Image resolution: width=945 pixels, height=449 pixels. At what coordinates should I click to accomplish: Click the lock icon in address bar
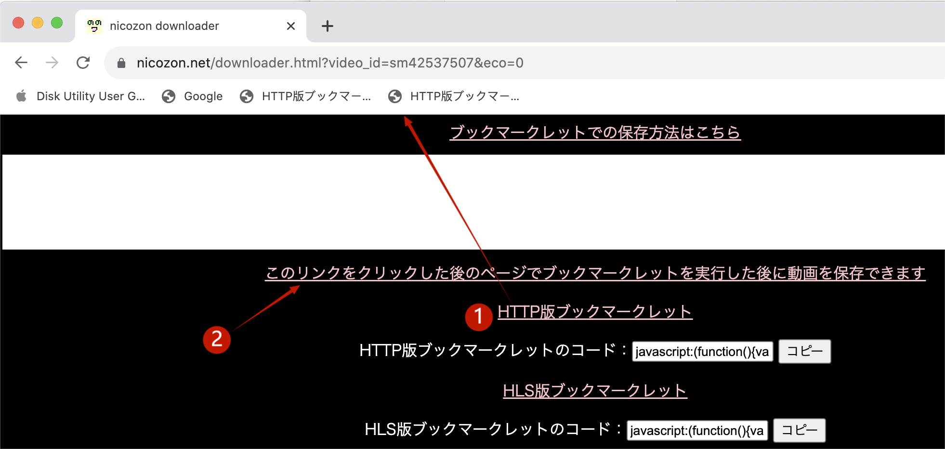click(121, 63)
